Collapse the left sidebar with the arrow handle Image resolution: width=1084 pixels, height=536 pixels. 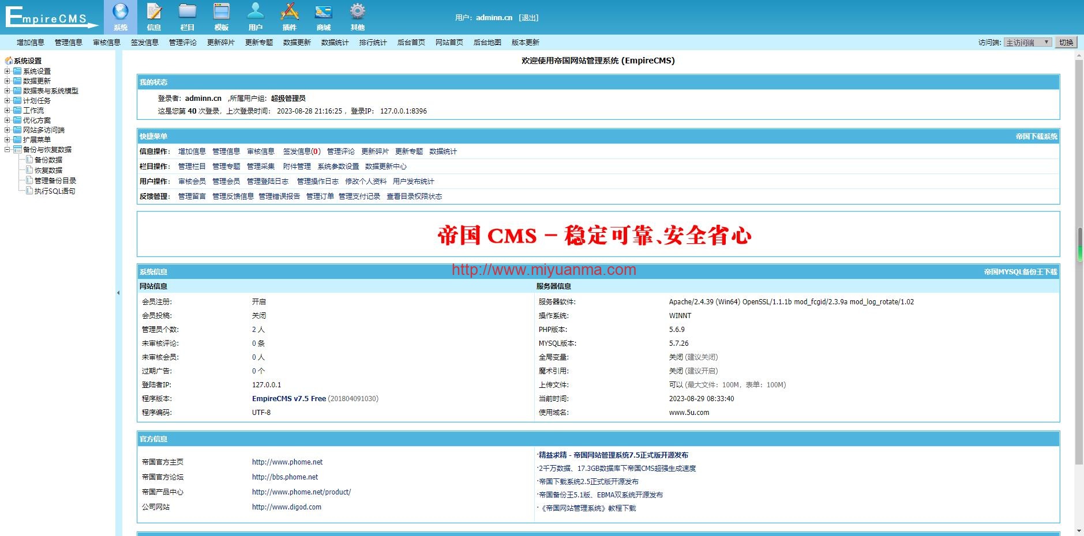click(118, 293)
